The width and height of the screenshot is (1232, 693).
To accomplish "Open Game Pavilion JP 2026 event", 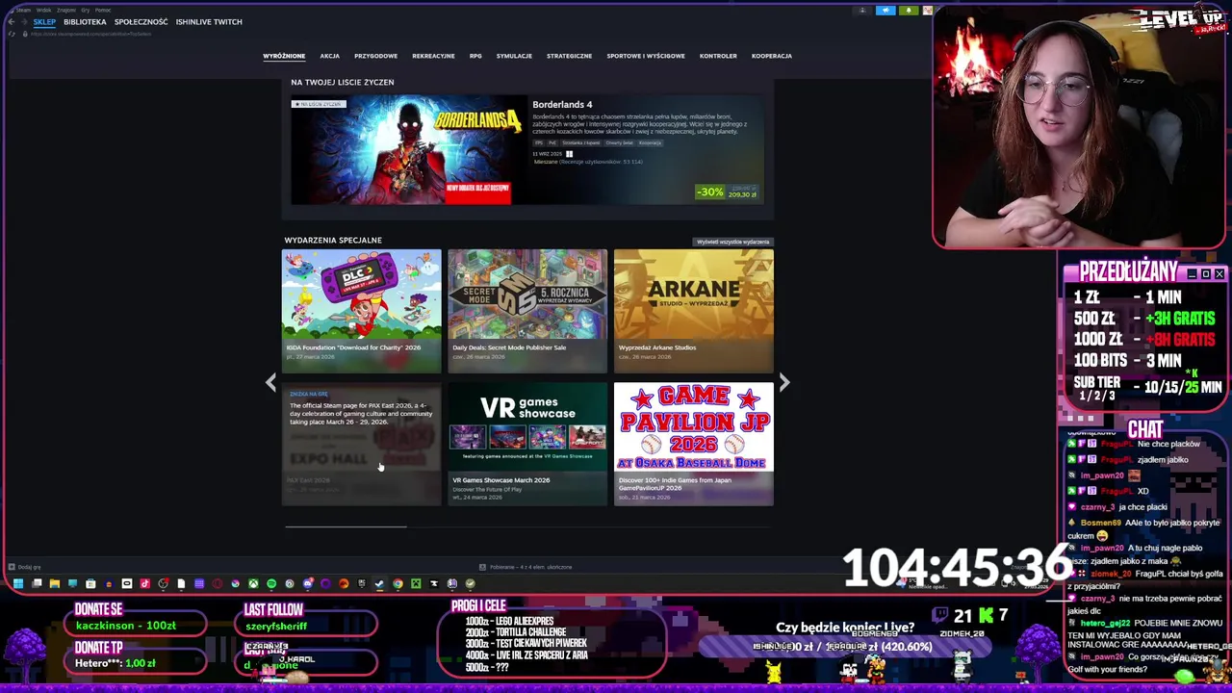I will click(x=694, y=444).
